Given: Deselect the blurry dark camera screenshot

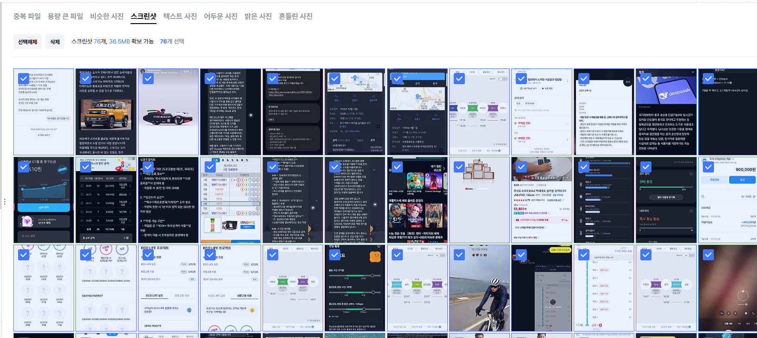Looking at the screenshot, I should 708,254.
